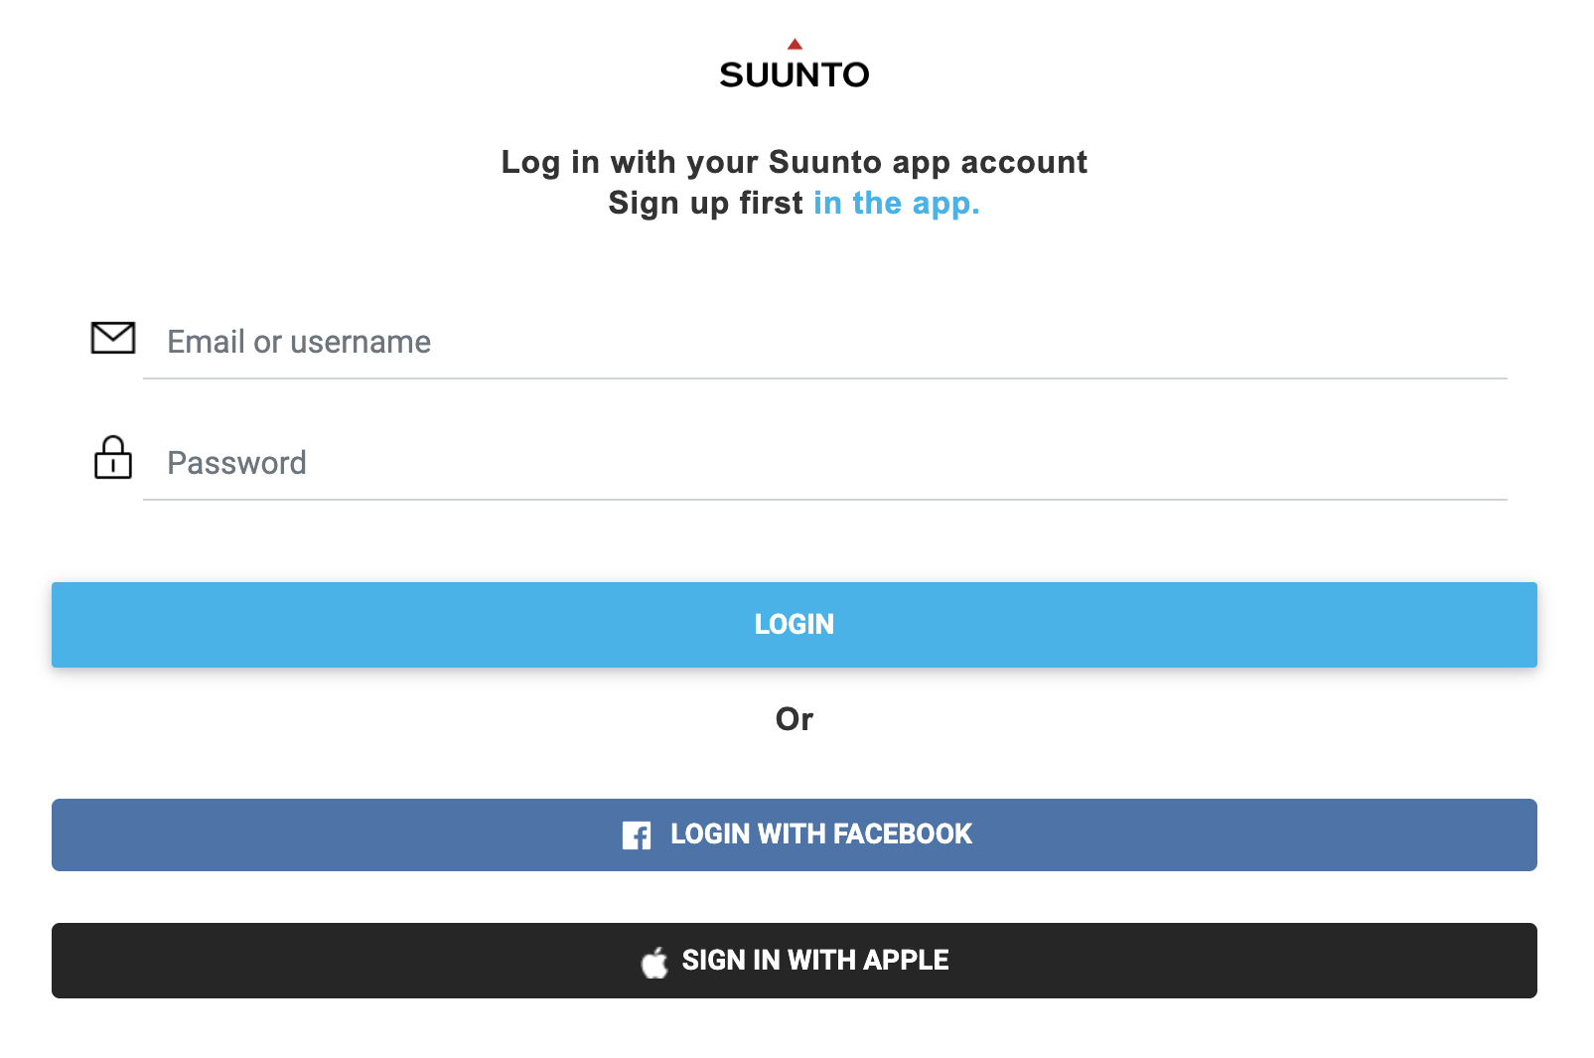
Task: Click the Facebook icon on the blue button
Action: [636, 835]
